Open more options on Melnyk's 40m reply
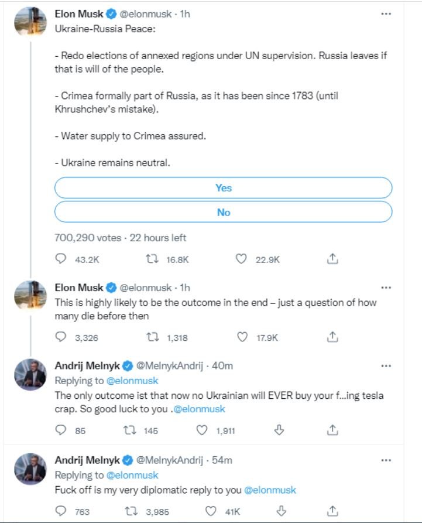 point(386,366)
